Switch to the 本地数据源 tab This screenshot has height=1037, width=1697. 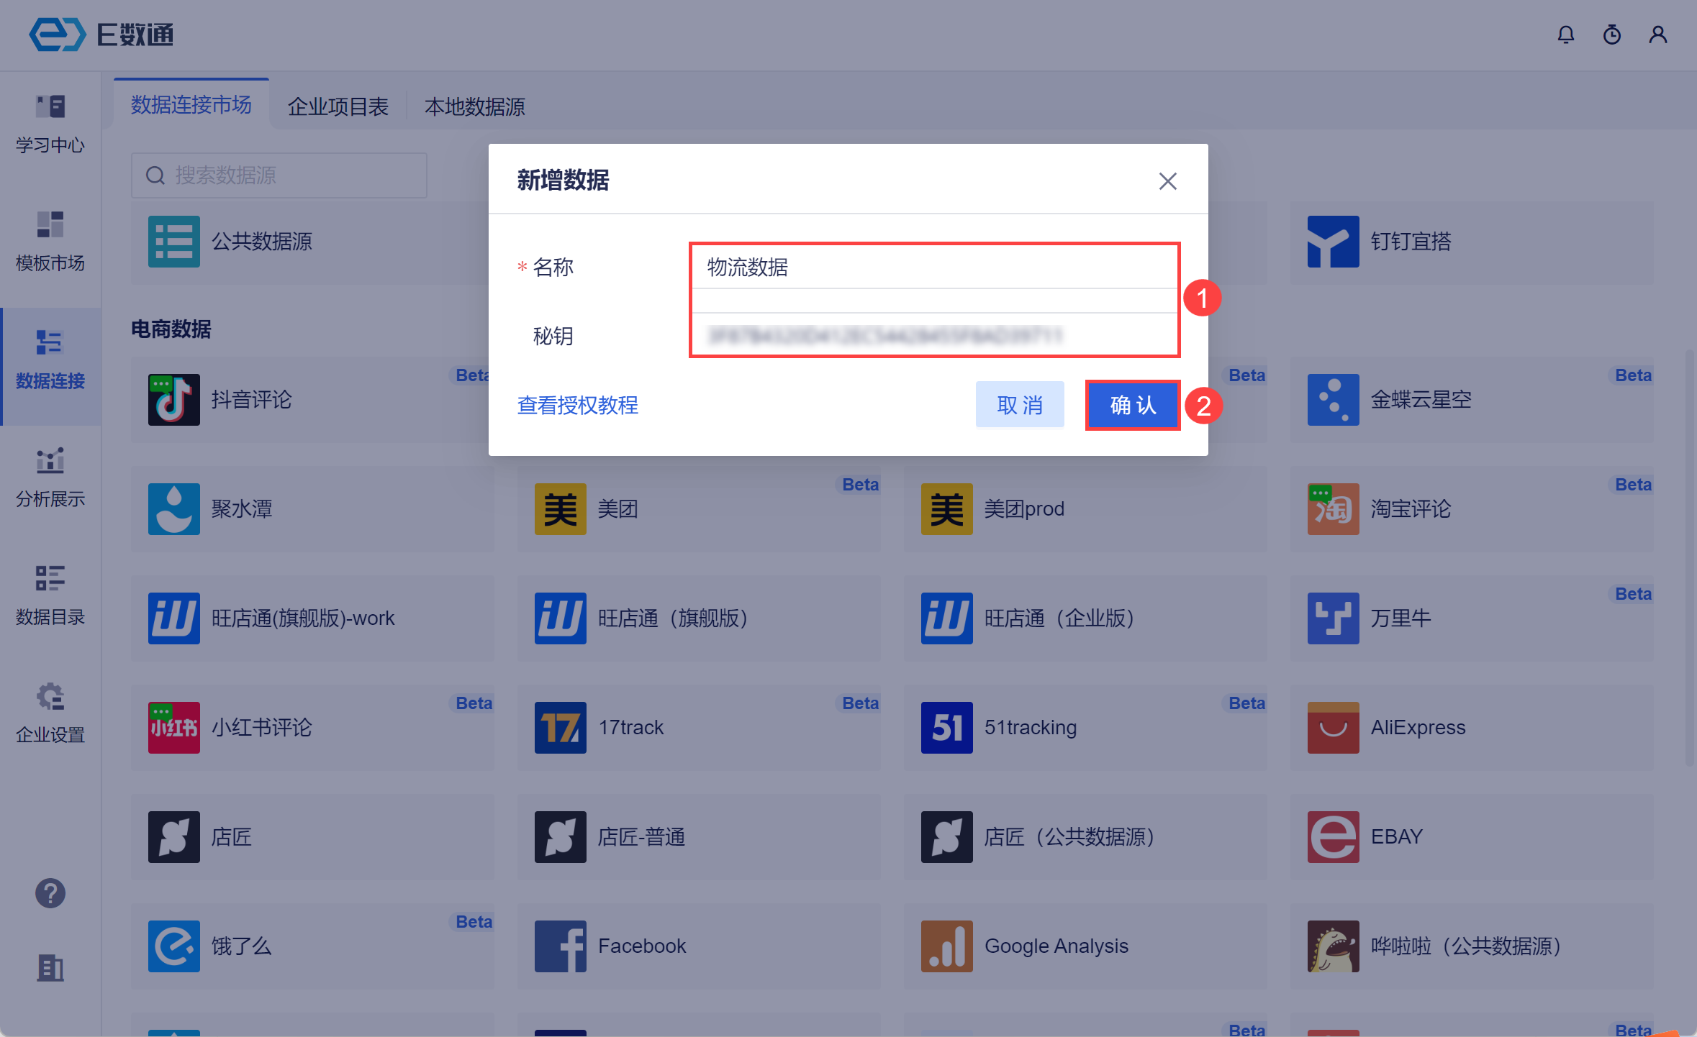474,106
